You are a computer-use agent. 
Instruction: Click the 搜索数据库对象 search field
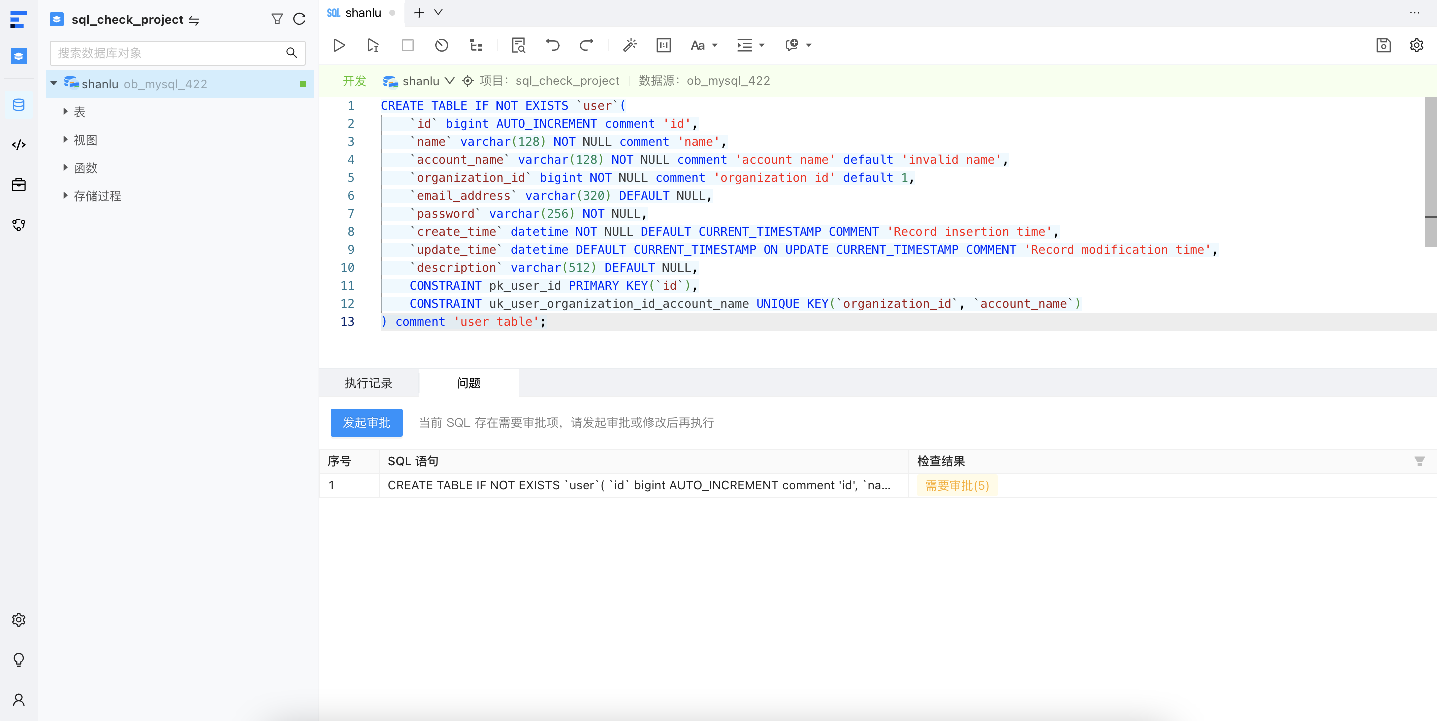(x=177, y=53)
